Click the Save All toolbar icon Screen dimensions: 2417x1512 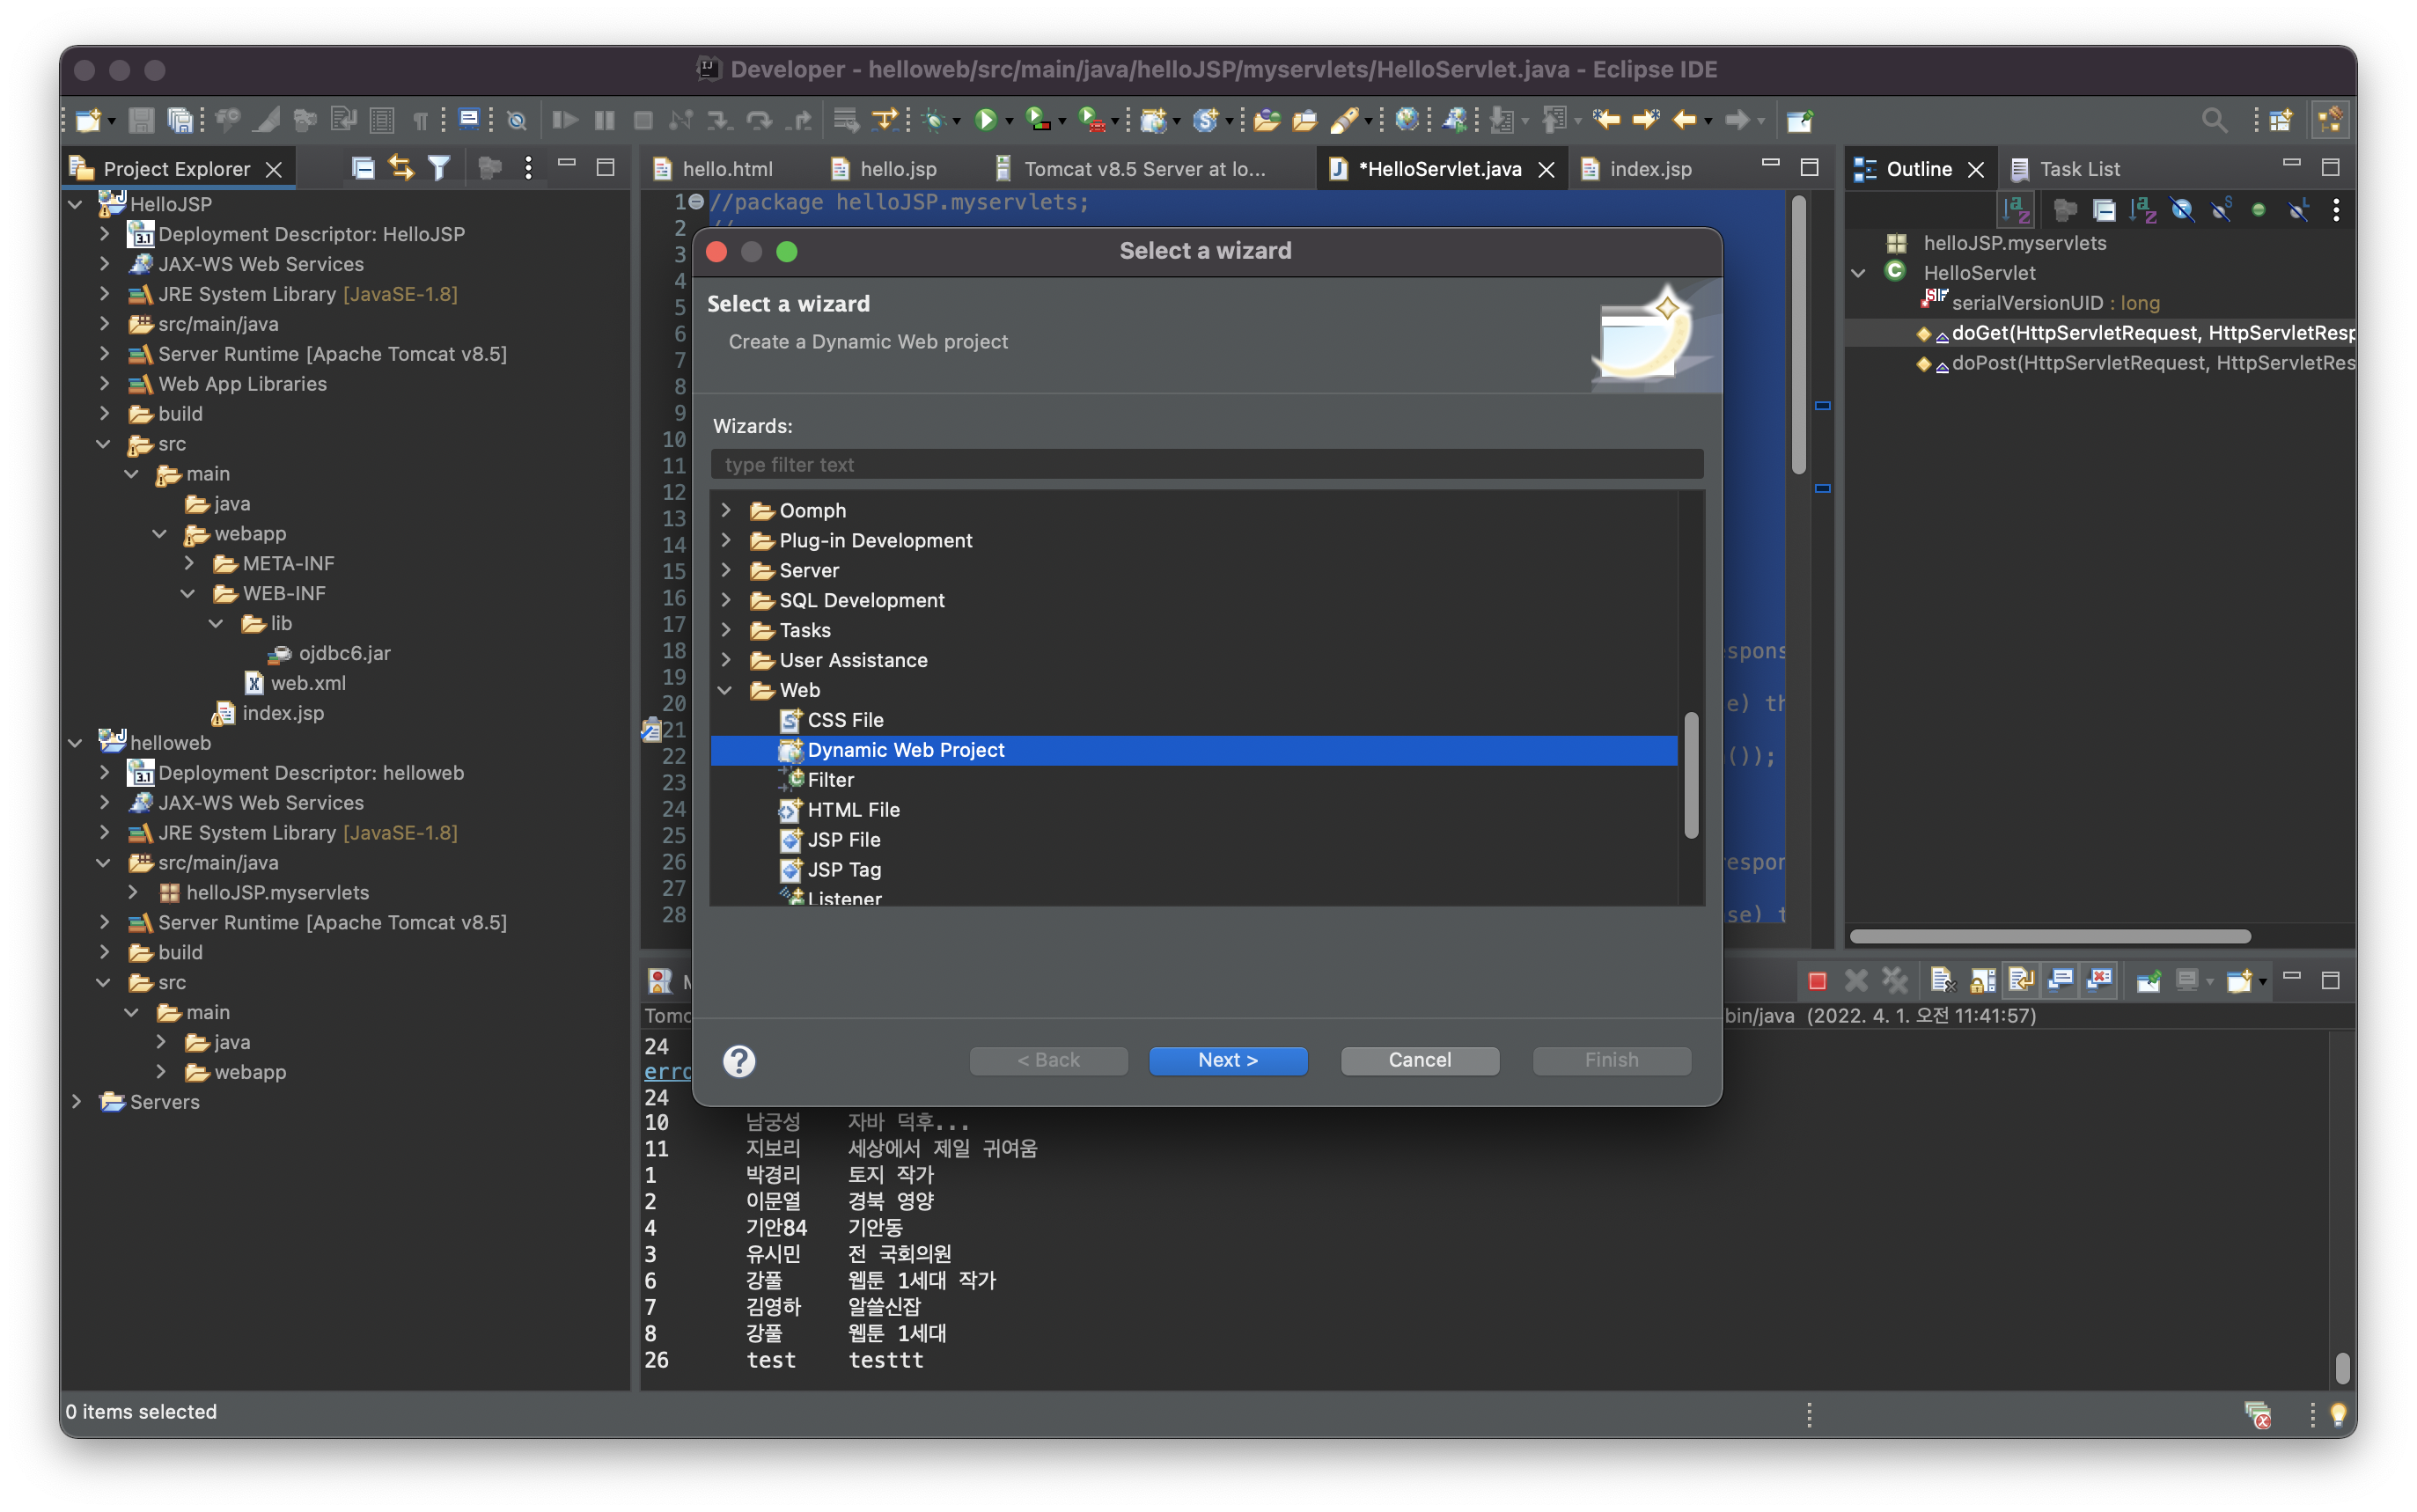click(180, 120)
